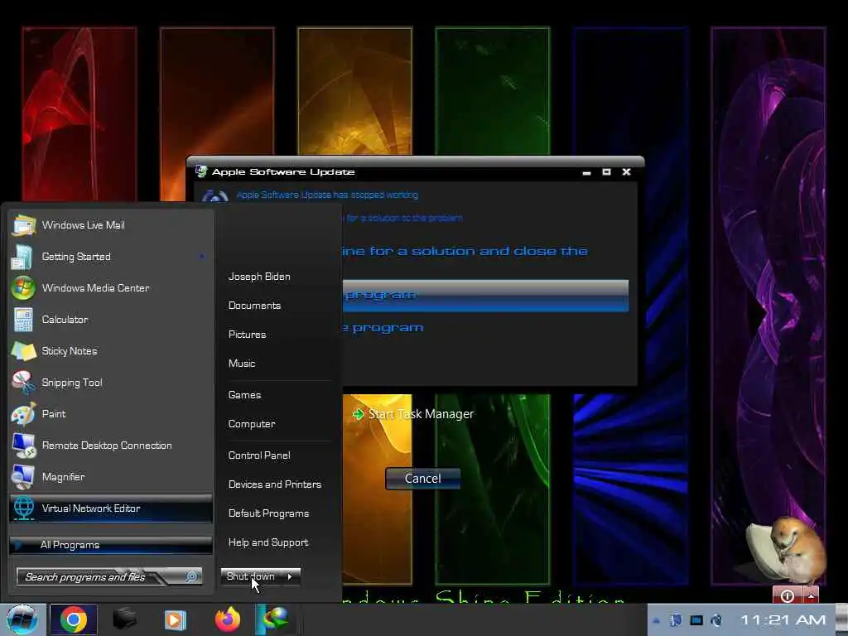Click the Start orb on the taskbar
The width and height of the screenshot is (848, 636).
pyautogui.click(x=22, y=619)
